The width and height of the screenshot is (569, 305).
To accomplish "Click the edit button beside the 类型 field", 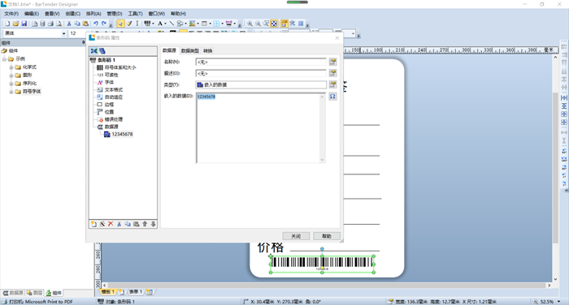I will (x=332, y=84).
